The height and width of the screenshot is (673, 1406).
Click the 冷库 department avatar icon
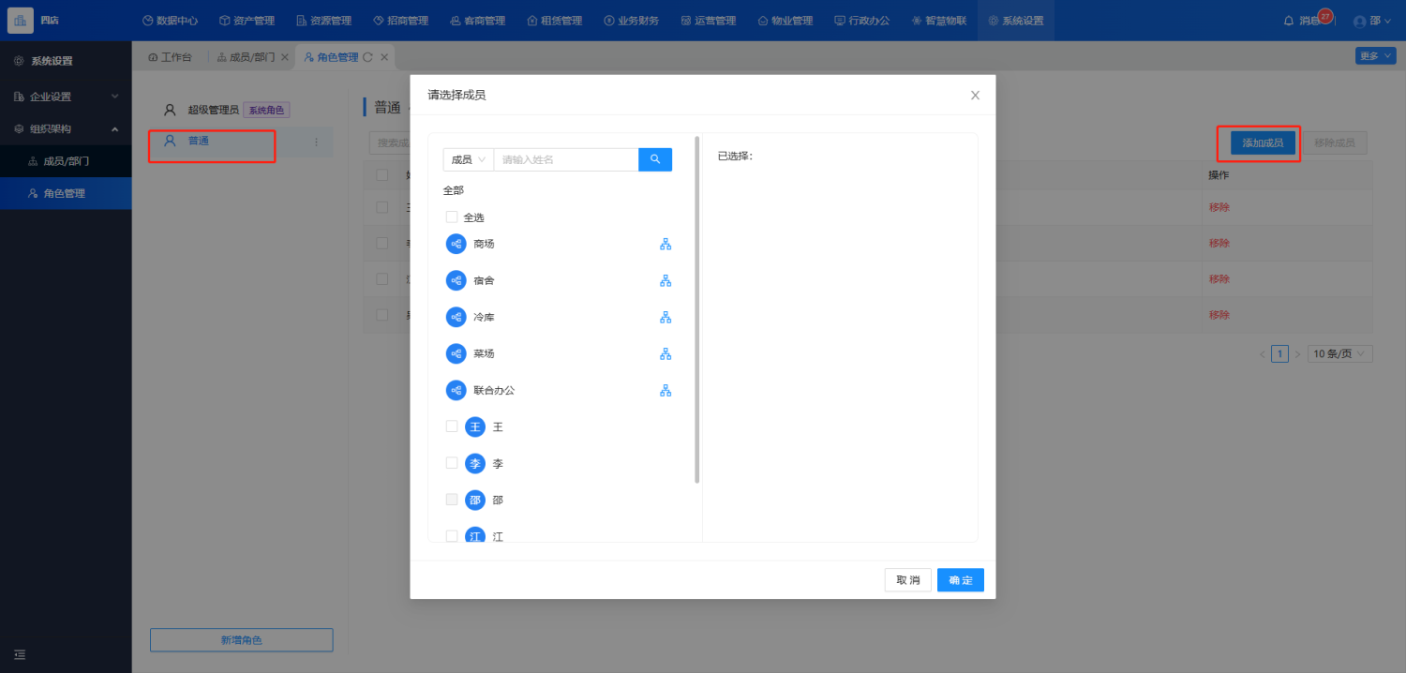tap(456, 317)
